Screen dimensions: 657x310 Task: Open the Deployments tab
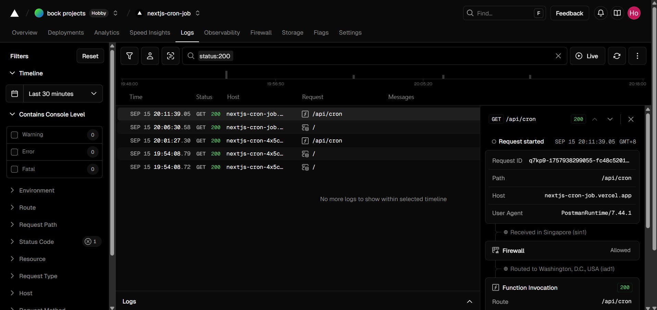click(x=66, y=33)
